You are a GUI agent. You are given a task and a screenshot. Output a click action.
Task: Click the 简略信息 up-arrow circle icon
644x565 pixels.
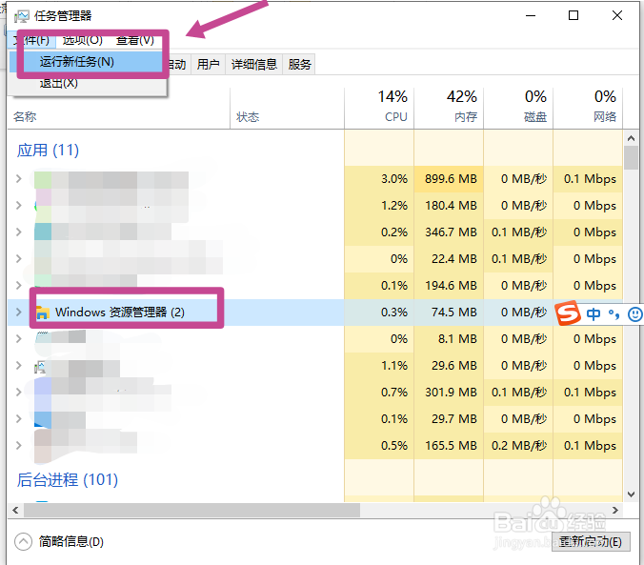pos(23,541)
